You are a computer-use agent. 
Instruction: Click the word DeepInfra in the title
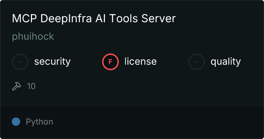point(67,19)
